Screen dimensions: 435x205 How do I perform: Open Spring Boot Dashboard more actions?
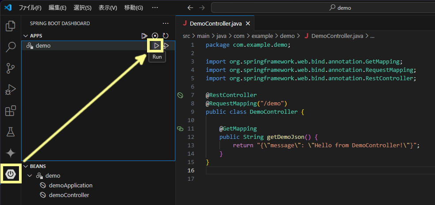pos(166,23)
